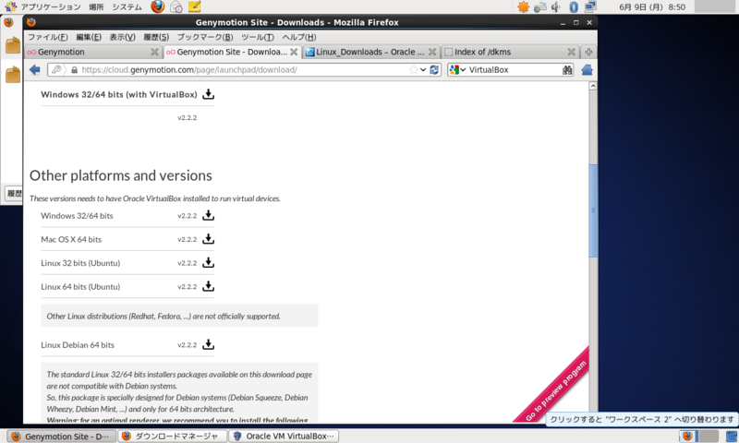Open the orange sun update notifier icon
Image resolution: width=739 pixels, height=443 pixels.
523,6
